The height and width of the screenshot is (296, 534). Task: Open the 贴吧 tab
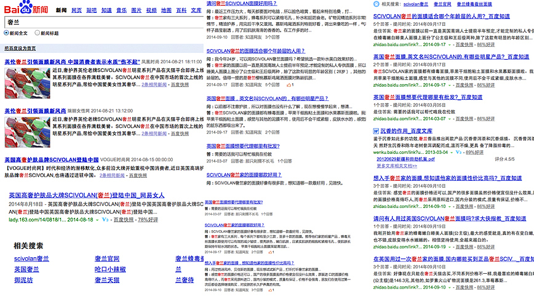click(92, 10)
